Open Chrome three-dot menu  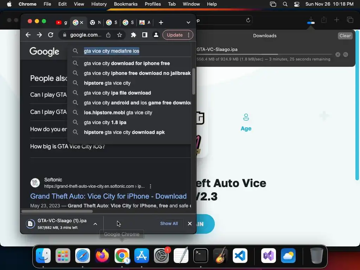point(188,35)
